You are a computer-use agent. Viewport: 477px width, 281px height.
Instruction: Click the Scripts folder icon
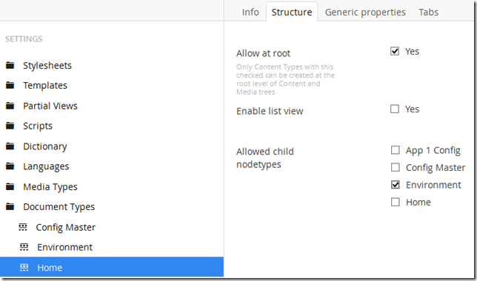pyautogui.click(x=10, y=126)
